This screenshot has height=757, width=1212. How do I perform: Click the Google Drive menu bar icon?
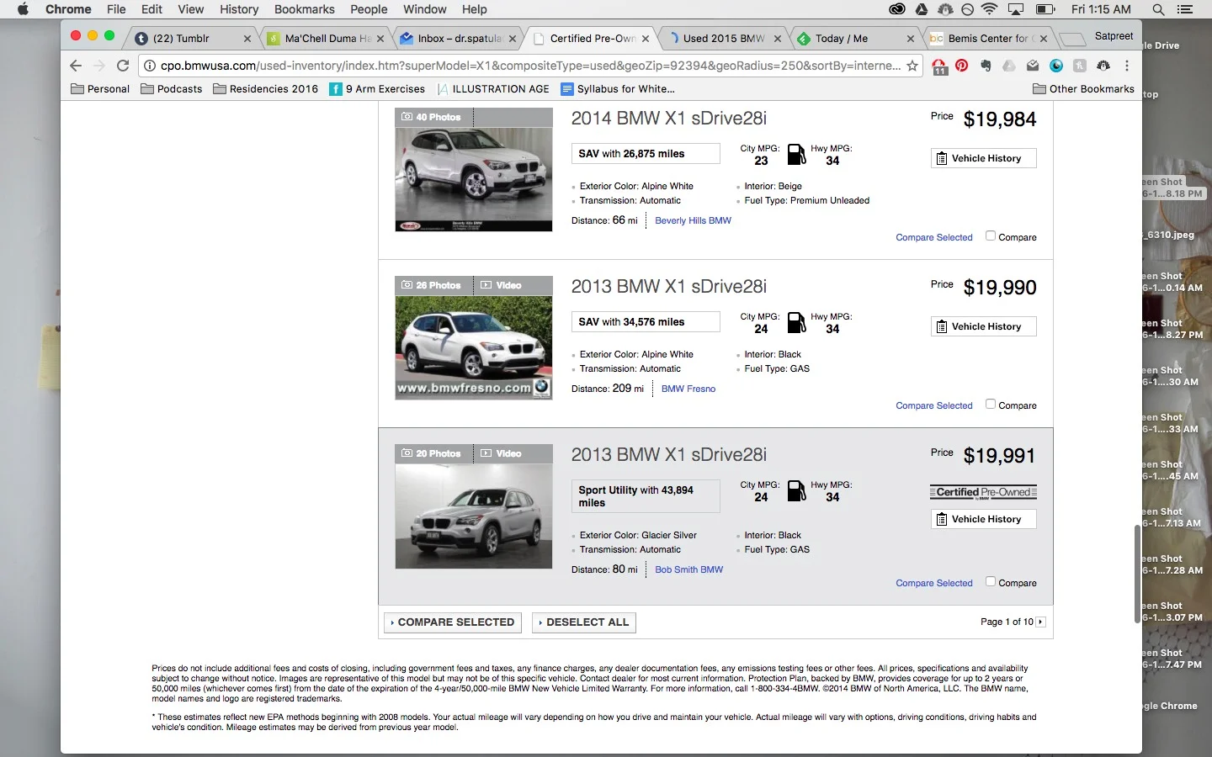922,9
